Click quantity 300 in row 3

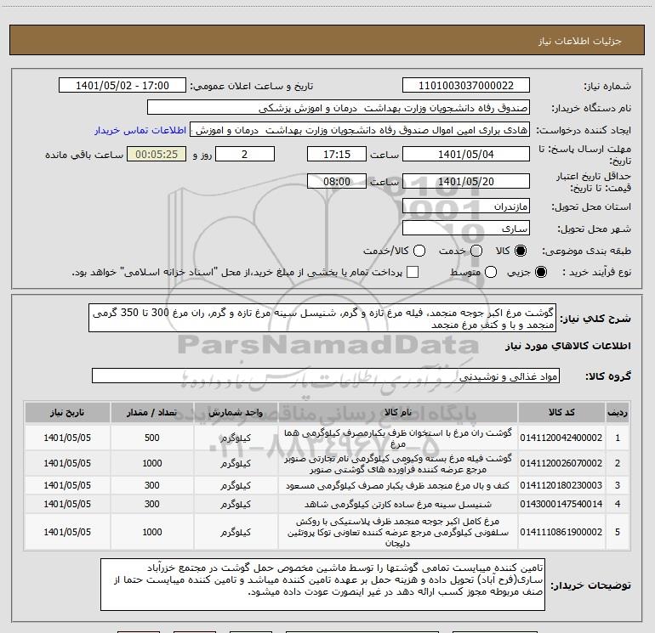(152, 485)
